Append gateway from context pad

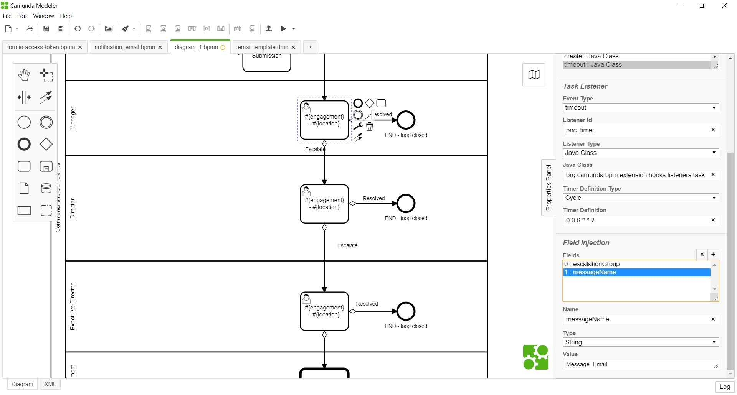(x=369, y=103)
